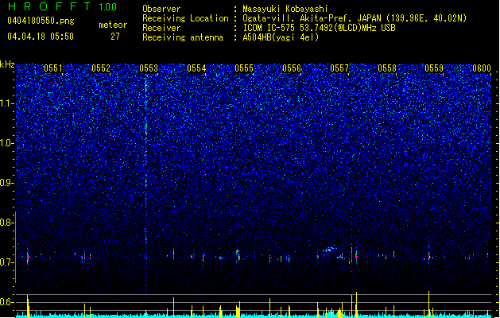The height and width of the screenshot is (318, 500).
Task: Click the 0559 time marker
Action: point(434,68)
